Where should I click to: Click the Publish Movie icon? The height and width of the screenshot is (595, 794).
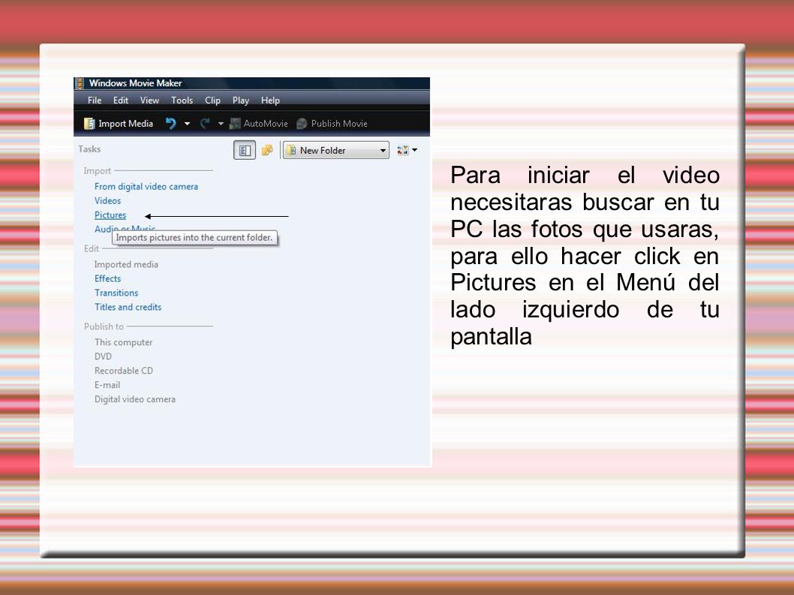click(x=302, y=124)
